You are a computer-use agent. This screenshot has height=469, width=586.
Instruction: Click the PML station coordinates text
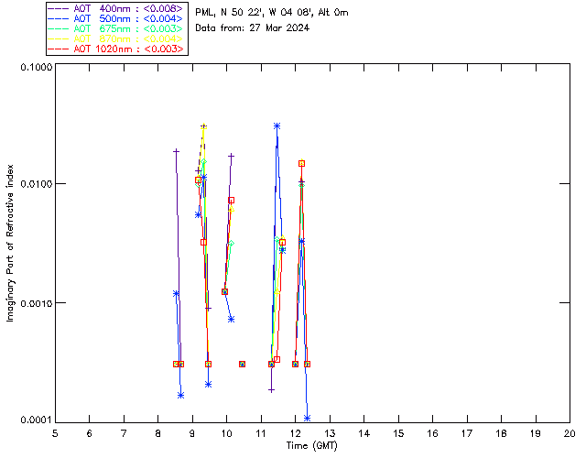coord(272,12)
